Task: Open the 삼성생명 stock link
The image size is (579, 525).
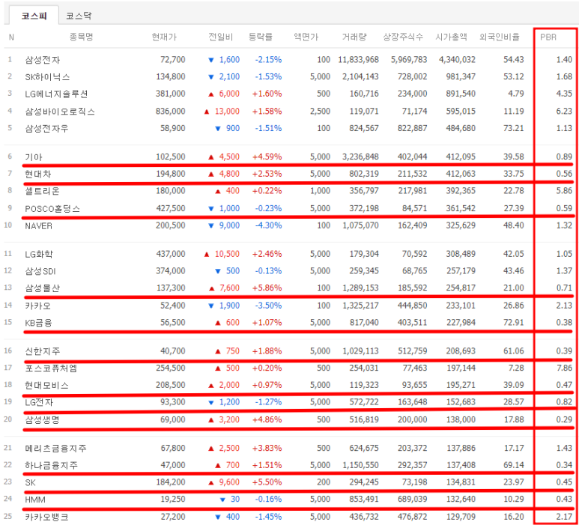Action: point(42,420)
